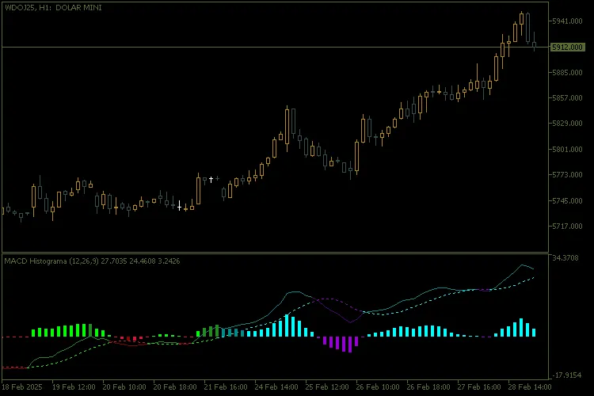Click the 5941.000 price axis value
The height and width of the screenshot is (396, 594).
pyautogui.click(x=567, y=21)
